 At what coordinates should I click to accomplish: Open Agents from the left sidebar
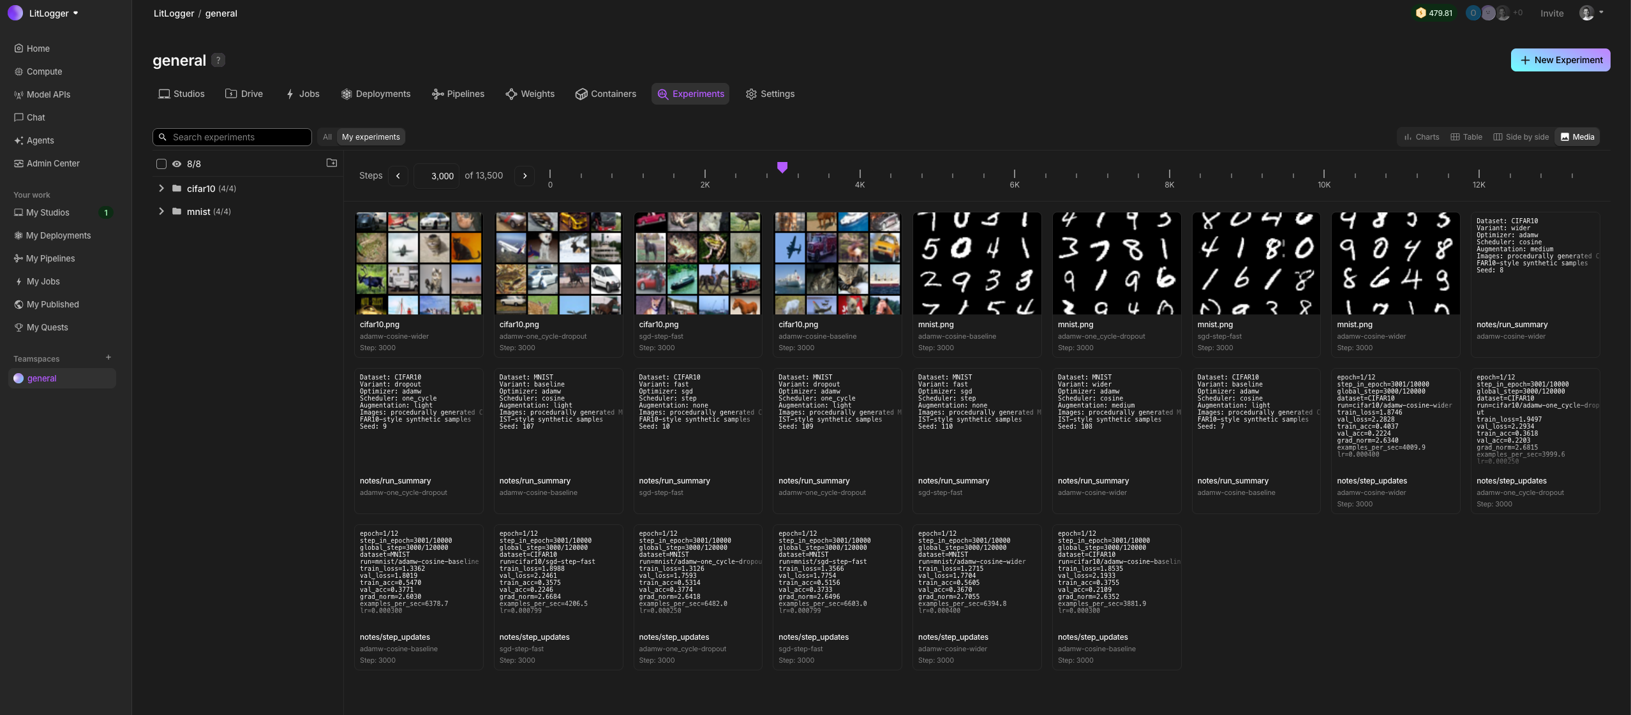(x=40, y=140)
